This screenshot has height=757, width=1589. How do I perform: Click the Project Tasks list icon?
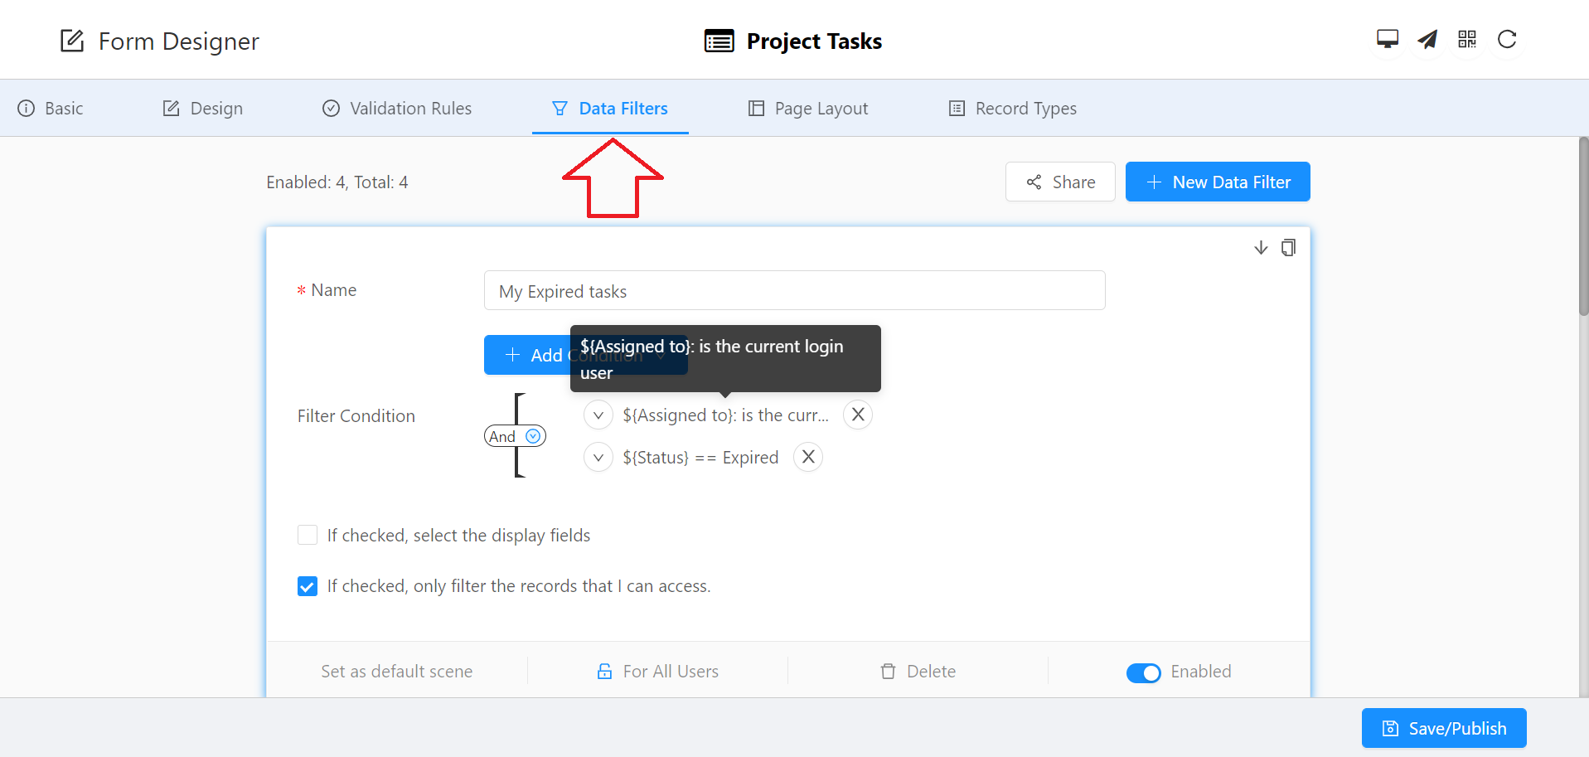[719, 41]
